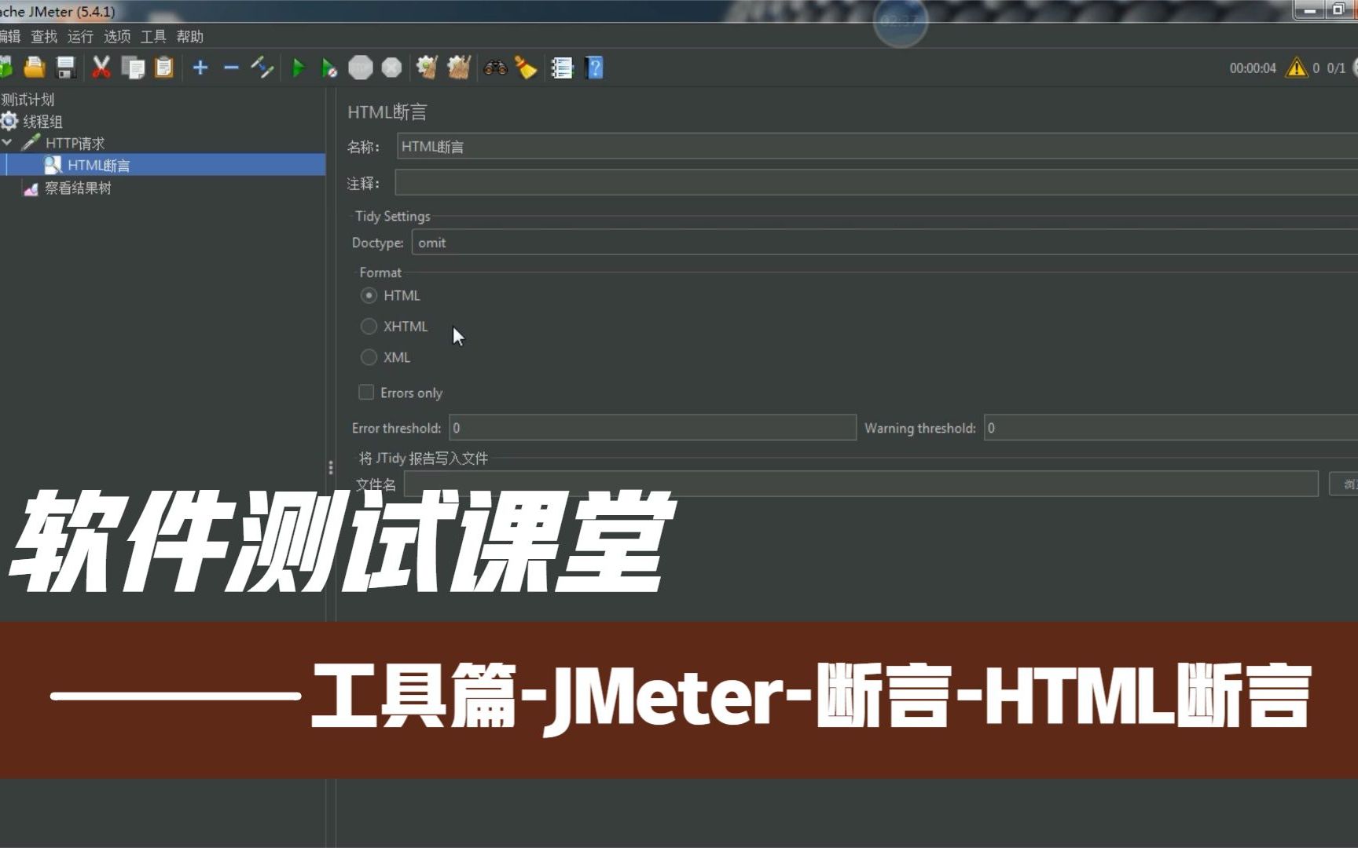This screenshot has height=848, width=1358.
Task: Enable the Errors only checkbox
Action: point(366,393)
